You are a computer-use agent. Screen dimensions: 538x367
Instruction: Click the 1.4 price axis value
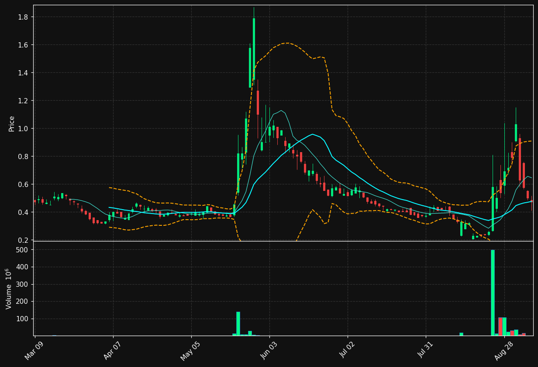(24, 73)
